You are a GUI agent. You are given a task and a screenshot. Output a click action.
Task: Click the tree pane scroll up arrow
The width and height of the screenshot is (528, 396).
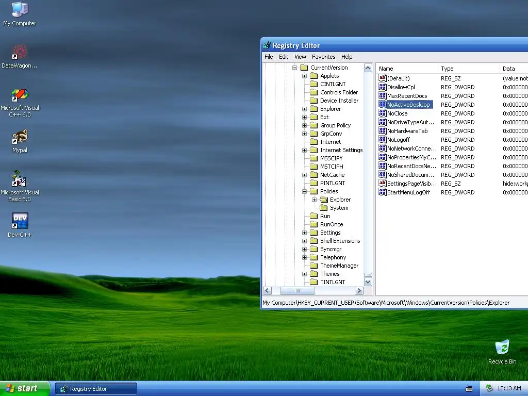(368, 68)
